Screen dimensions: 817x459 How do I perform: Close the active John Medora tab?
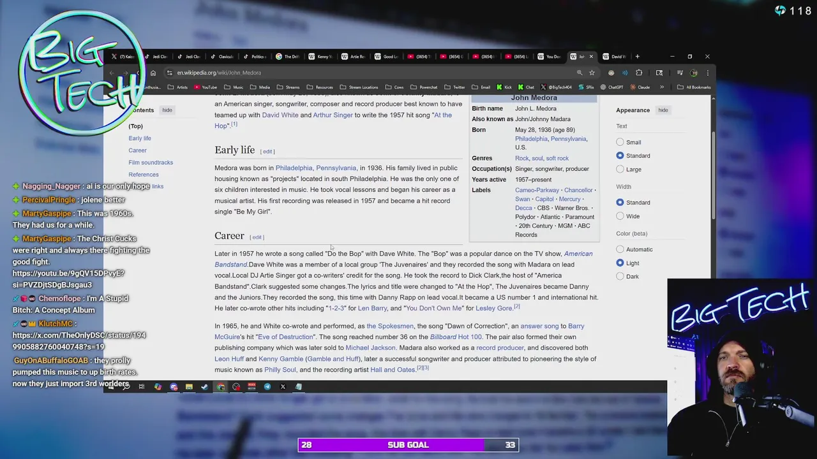(591, 57)
